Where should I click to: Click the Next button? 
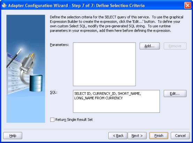137,136
